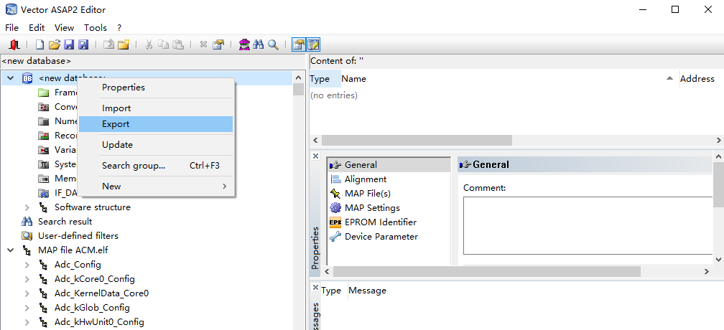Click the Save As floppy disk icon

[83, 44]
